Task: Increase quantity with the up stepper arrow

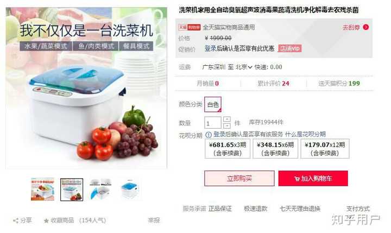Action: [226, 119]
